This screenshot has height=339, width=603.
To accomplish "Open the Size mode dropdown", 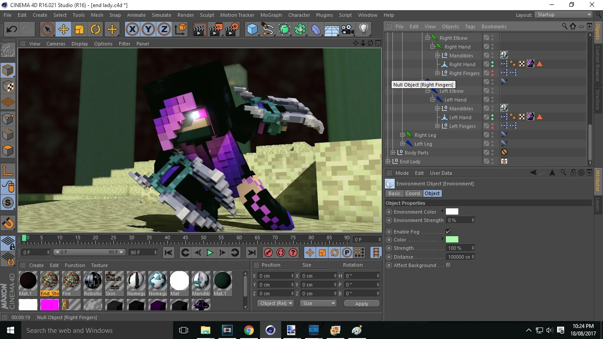I will [x=318, y=303].
